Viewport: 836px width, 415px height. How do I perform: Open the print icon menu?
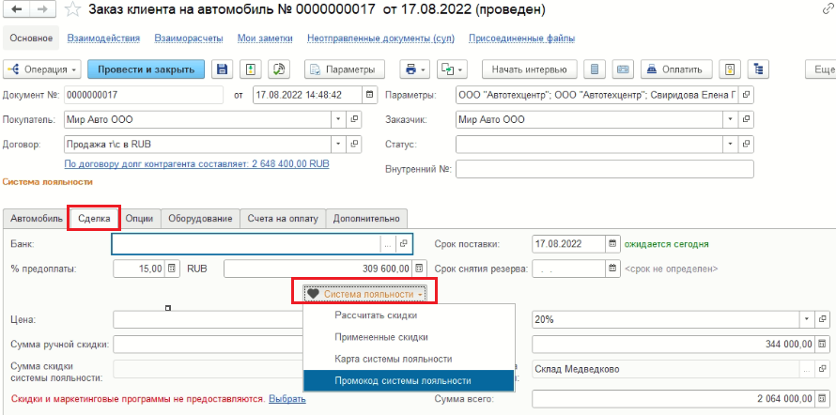[x=413, y=69]
